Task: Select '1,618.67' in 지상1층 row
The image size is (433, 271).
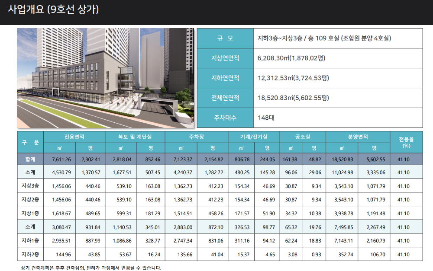Action: (61, 214)
